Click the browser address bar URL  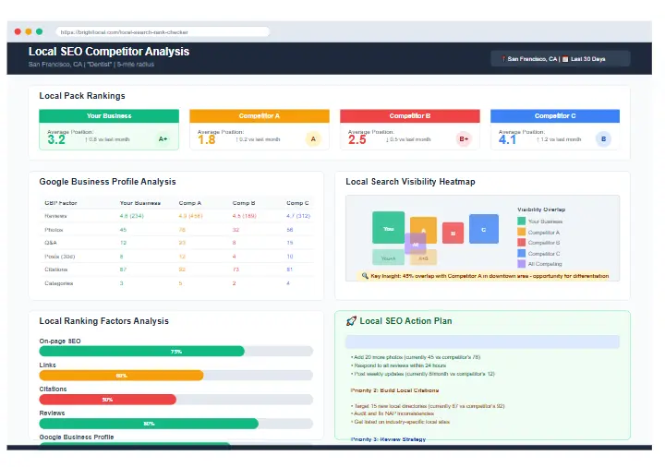163,31
